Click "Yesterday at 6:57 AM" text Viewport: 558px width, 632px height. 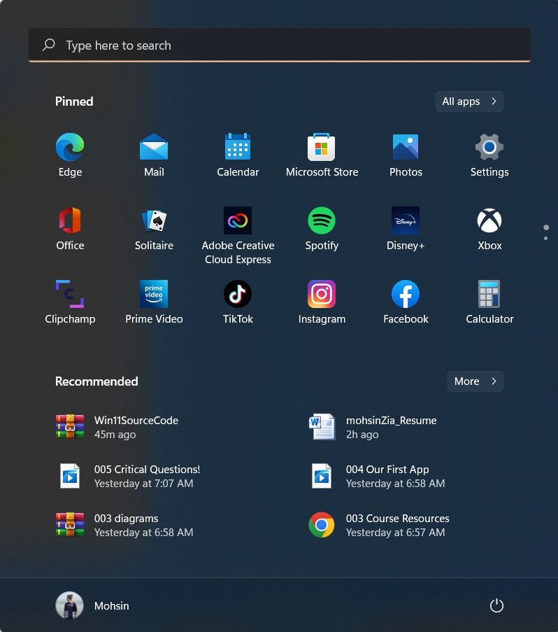[395, 533]
